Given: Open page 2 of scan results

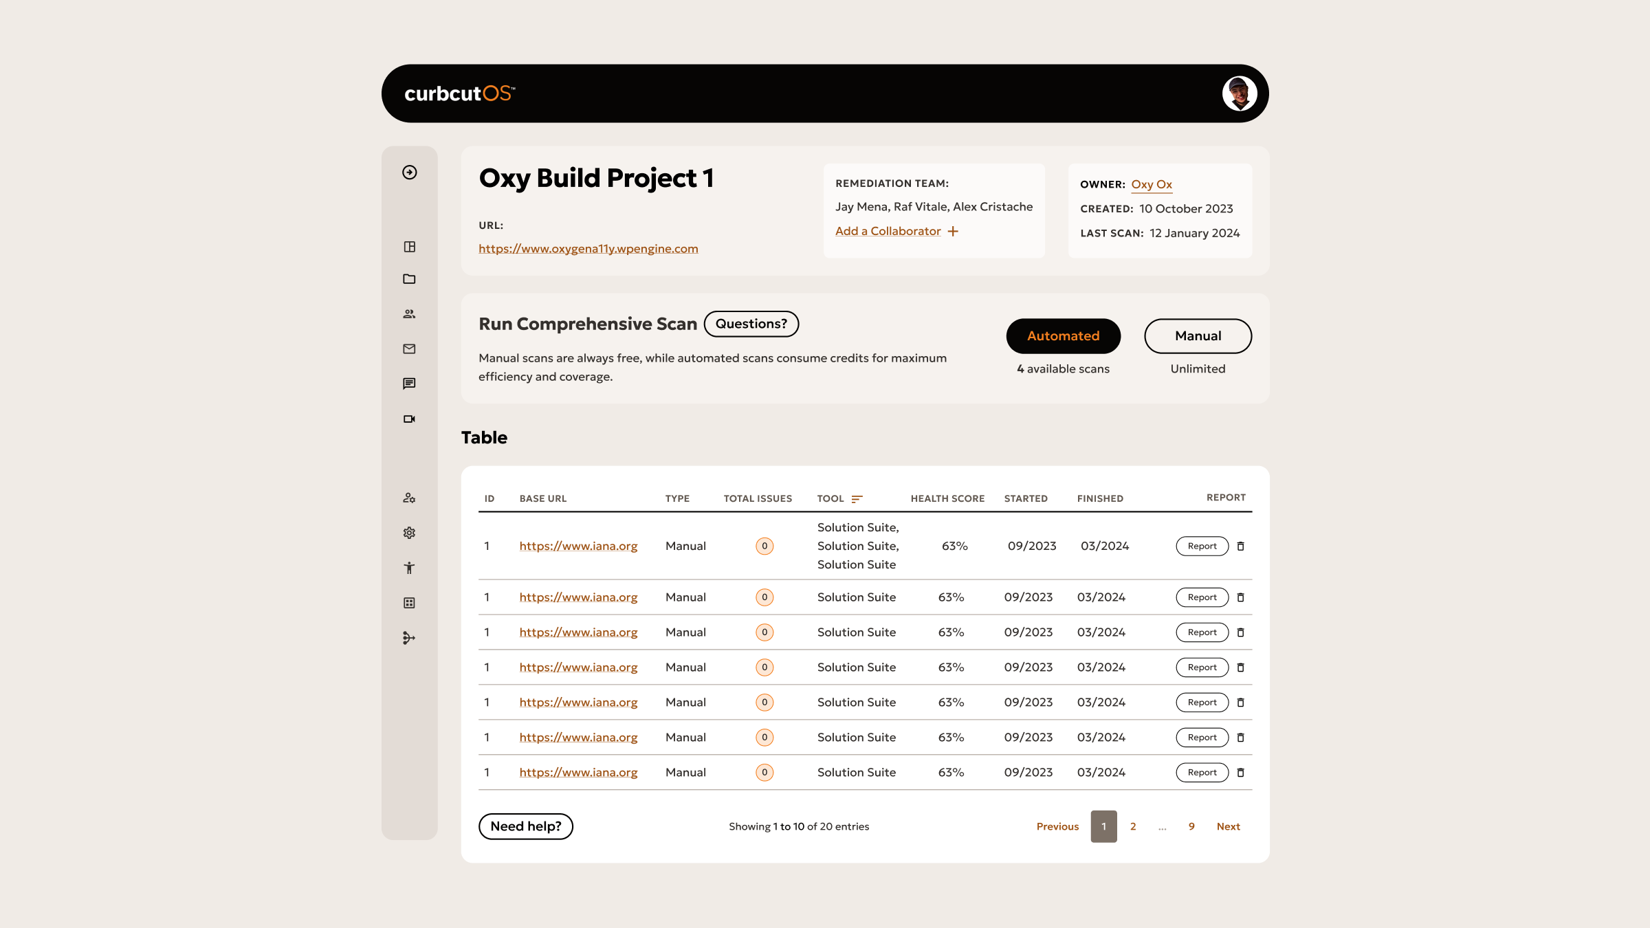Looking at the screenshot, I should click(1132, 826).
